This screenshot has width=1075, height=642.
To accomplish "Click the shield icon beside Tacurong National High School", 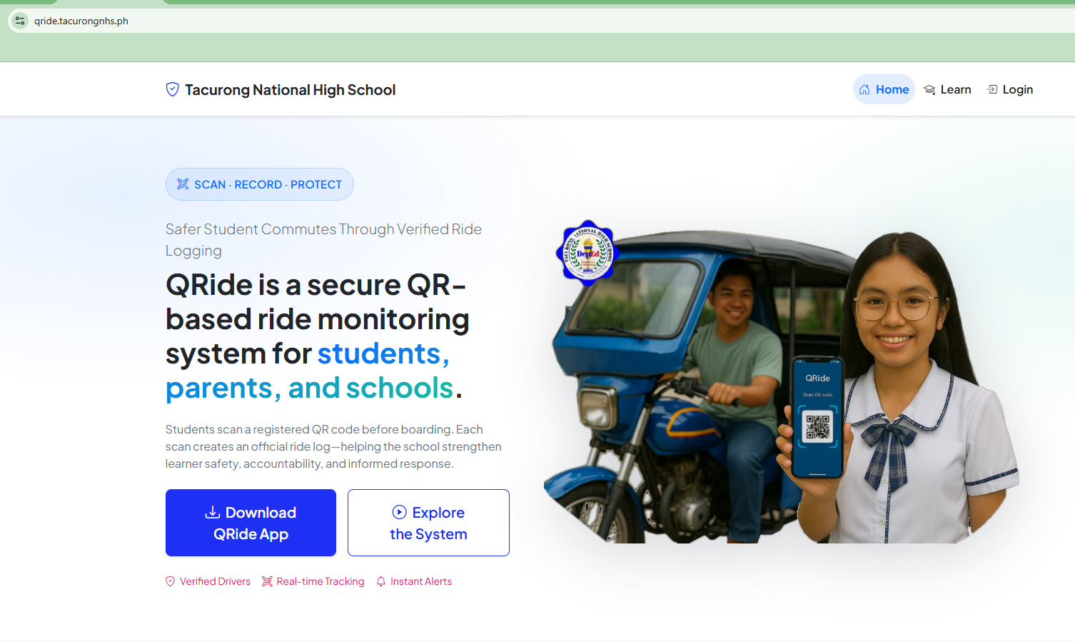I will [172, 89].
